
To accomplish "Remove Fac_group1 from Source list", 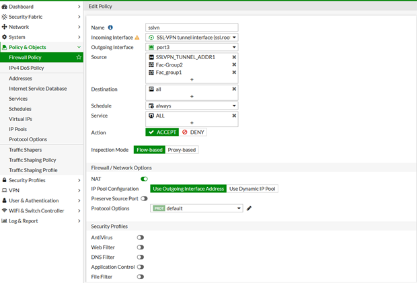I will coord(234,72).
